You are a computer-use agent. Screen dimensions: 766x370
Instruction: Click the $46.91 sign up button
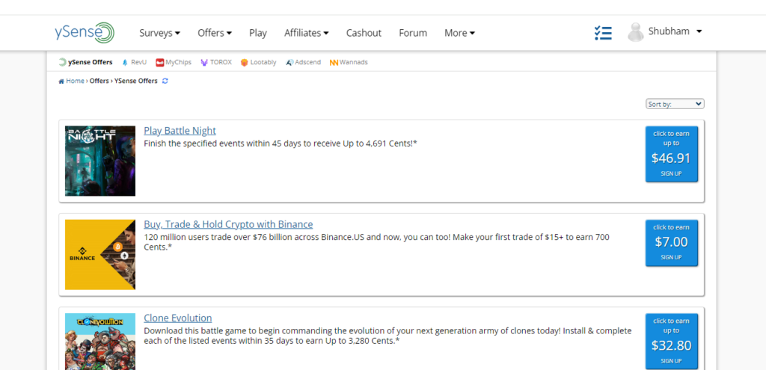point(672,154)
